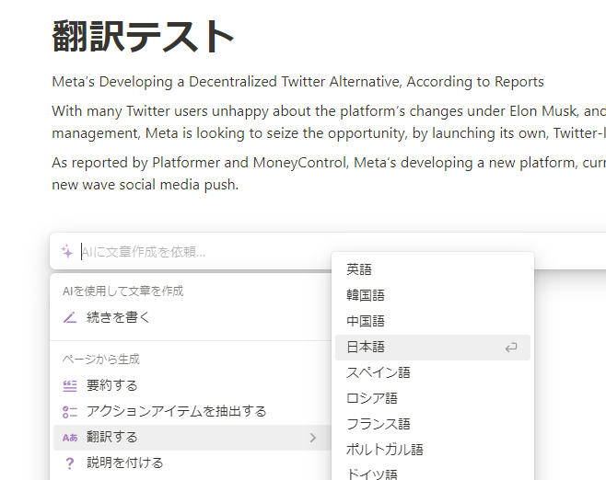606x480 pixels.
Task: Select アクションアイテムを抽出する option
Action: (x=192, y=412)
